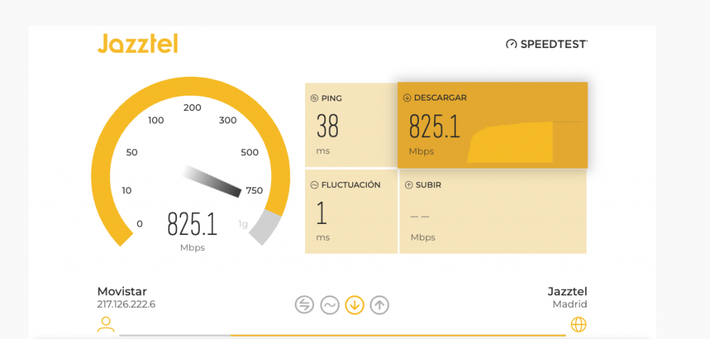Click the 750 mark on the gauge
The image size is (710, 339).
click(254, 191)
